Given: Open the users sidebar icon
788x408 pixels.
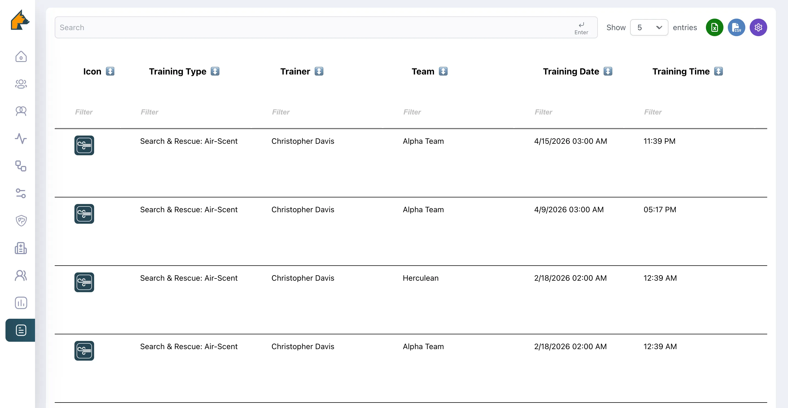Looking at the screenshot, I should [x=21, y=275].
